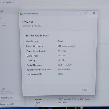Click the Capacity label
This screenshot has width=109, height=109.
point(31,61)
